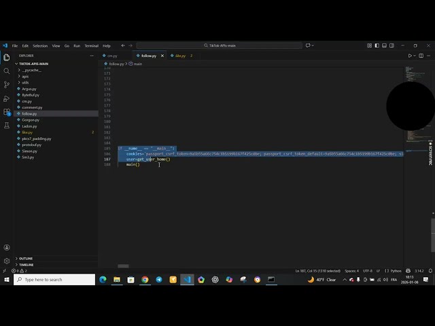The height and width of the screenshot is (326, 435).
Task: Open protobuf.py in the explorer
Action: [x=31, y=145]
